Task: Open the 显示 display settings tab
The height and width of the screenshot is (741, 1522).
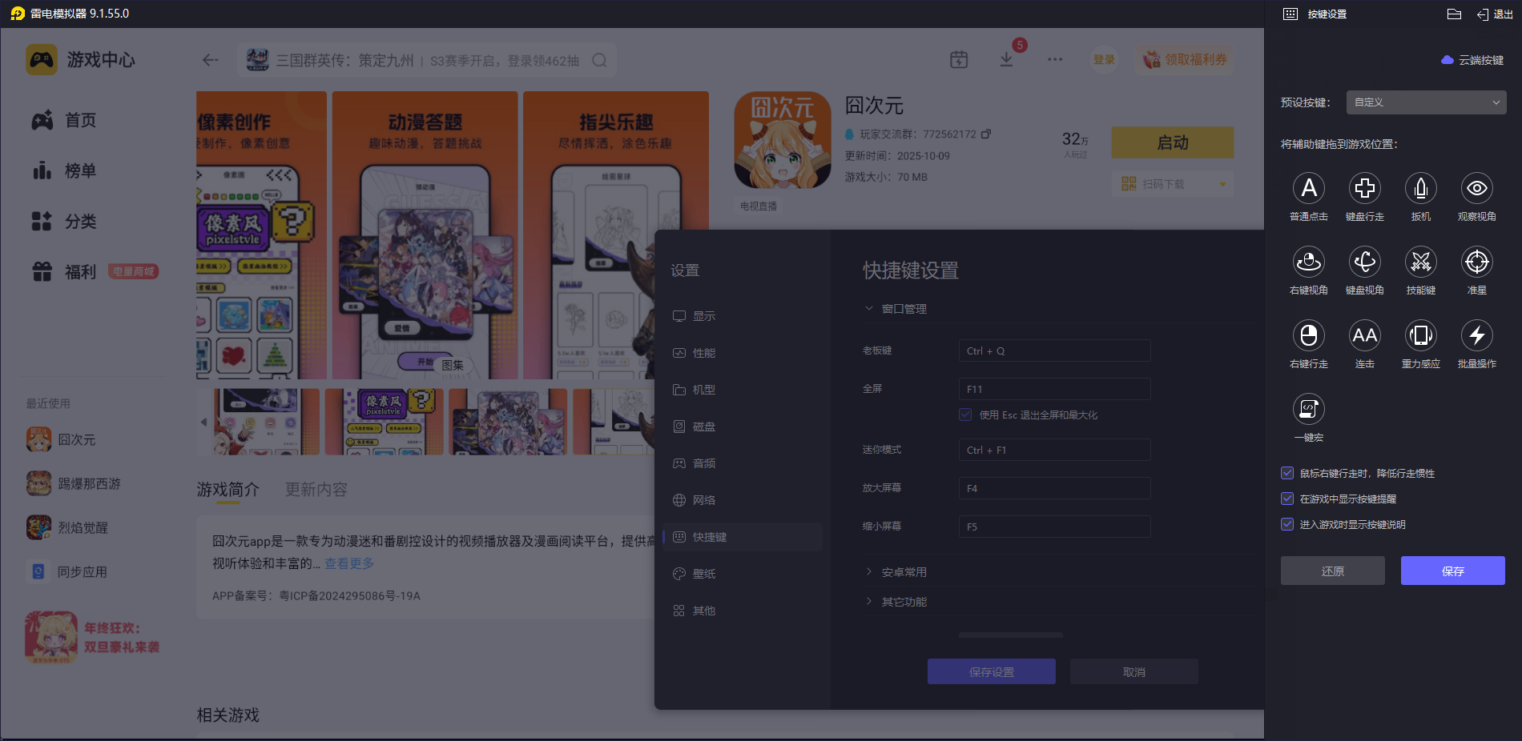Action: point(743,316)
